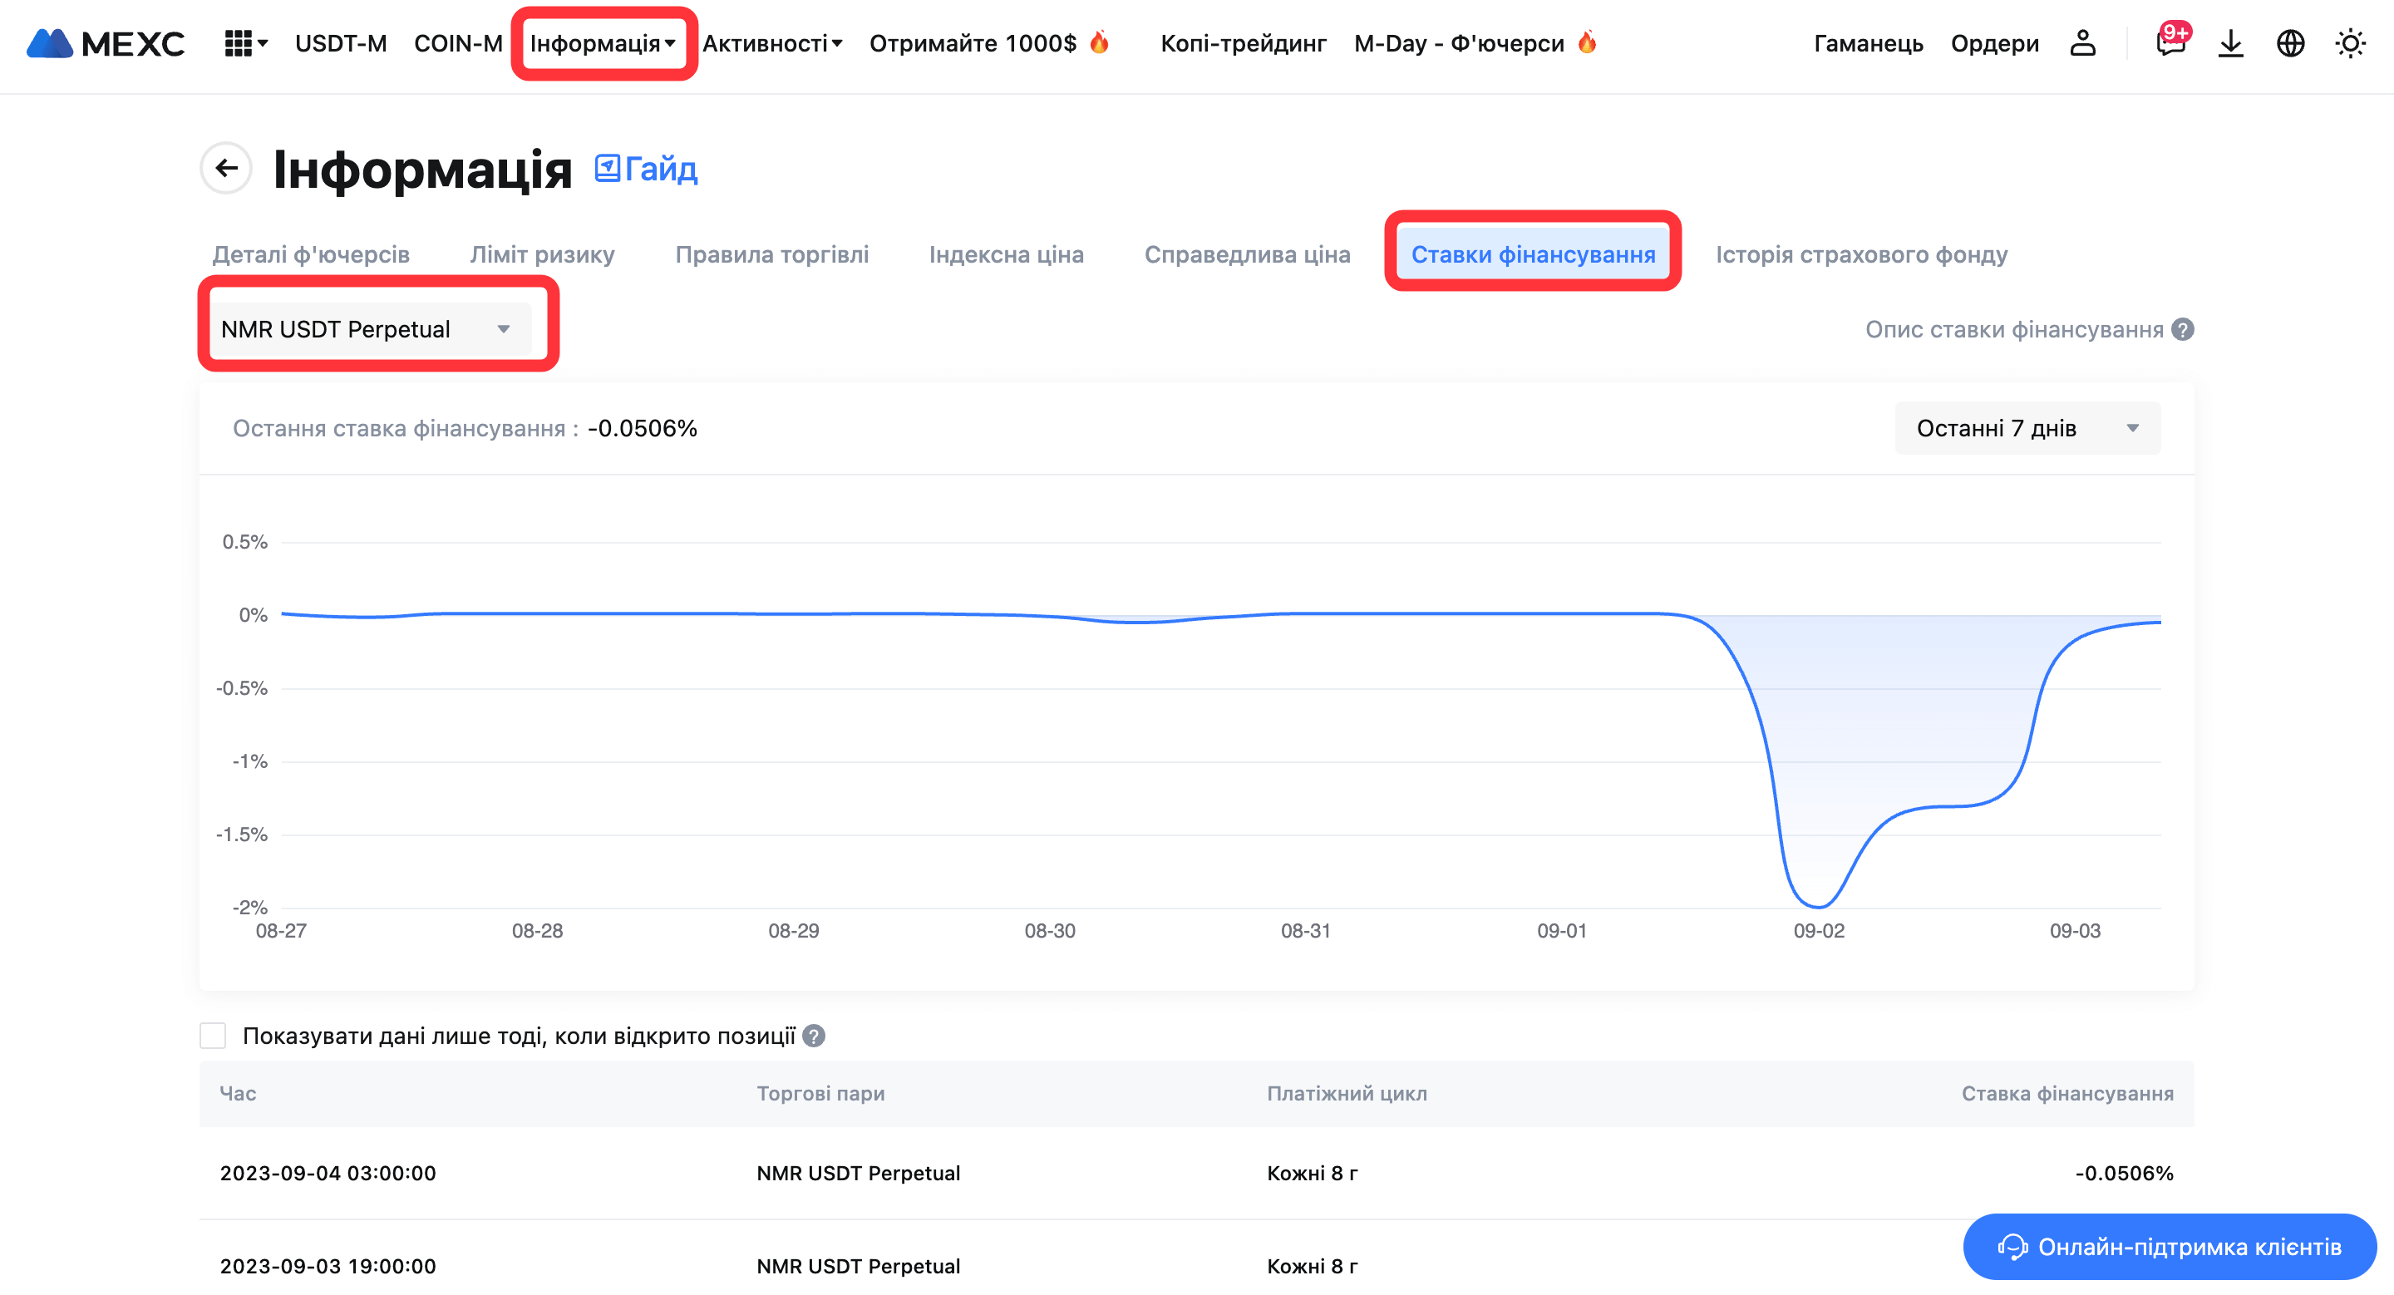The width and height of the screenshot is (2394, 1295).
Task: Click help icon beside open positions checkbox
Action: [813, 1036]
